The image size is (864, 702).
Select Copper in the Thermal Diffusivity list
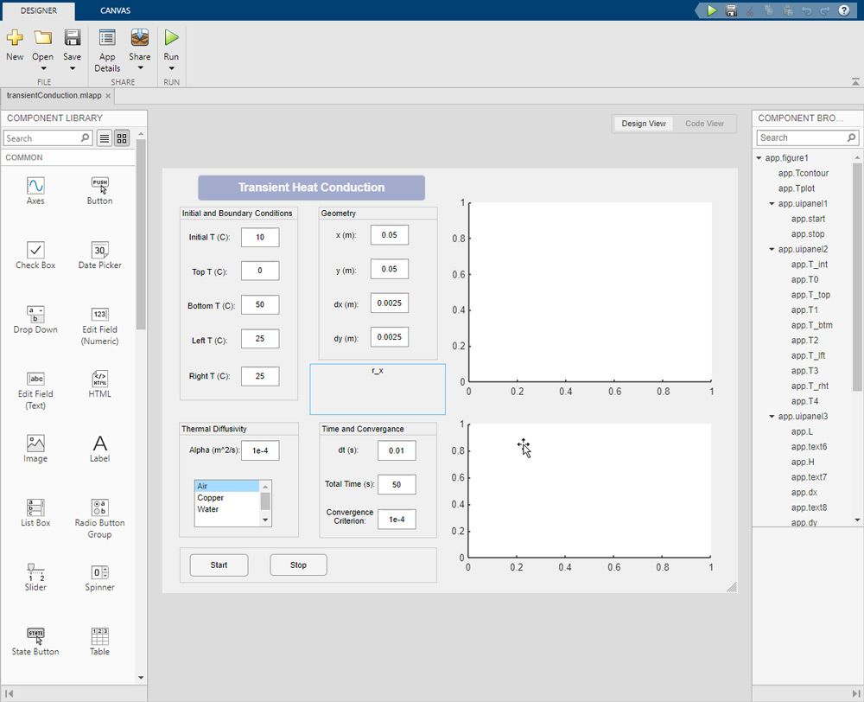[x=210, y=497]
